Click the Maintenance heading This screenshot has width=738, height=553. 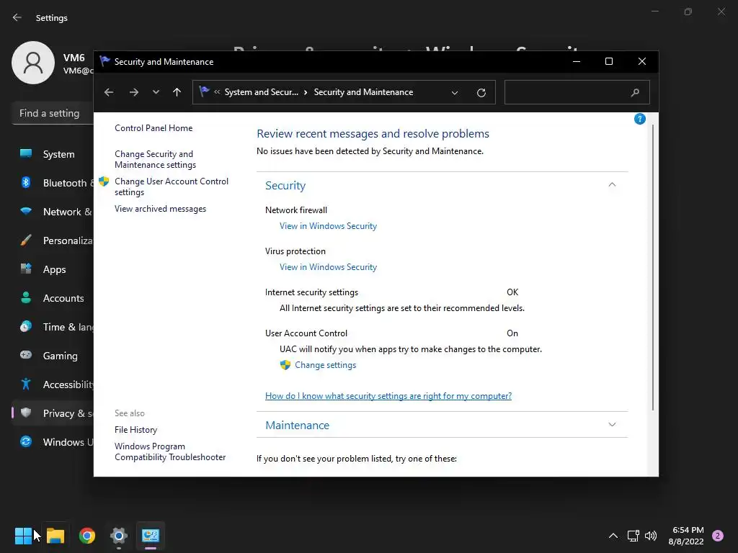tap(297, 425)
